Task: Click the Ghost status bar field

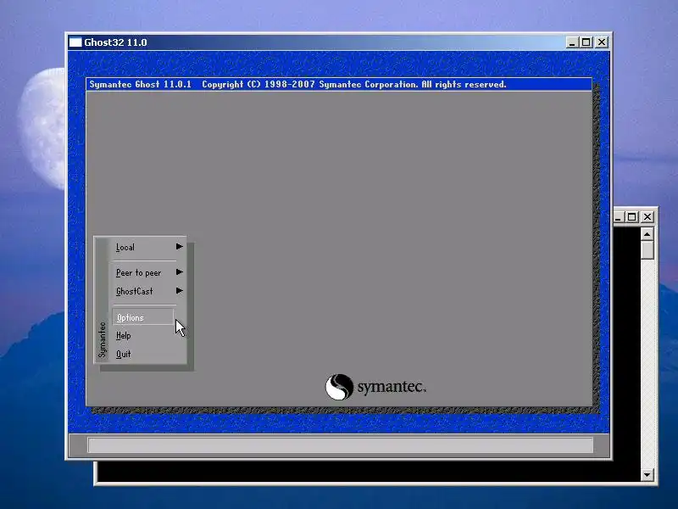Action: point(341,445)
